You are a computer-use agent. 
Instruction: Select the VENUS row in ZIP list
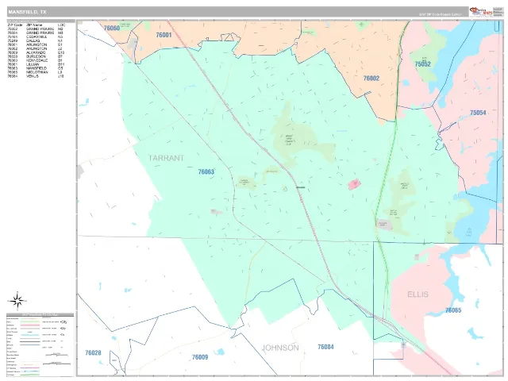click(x=36, y=76)
